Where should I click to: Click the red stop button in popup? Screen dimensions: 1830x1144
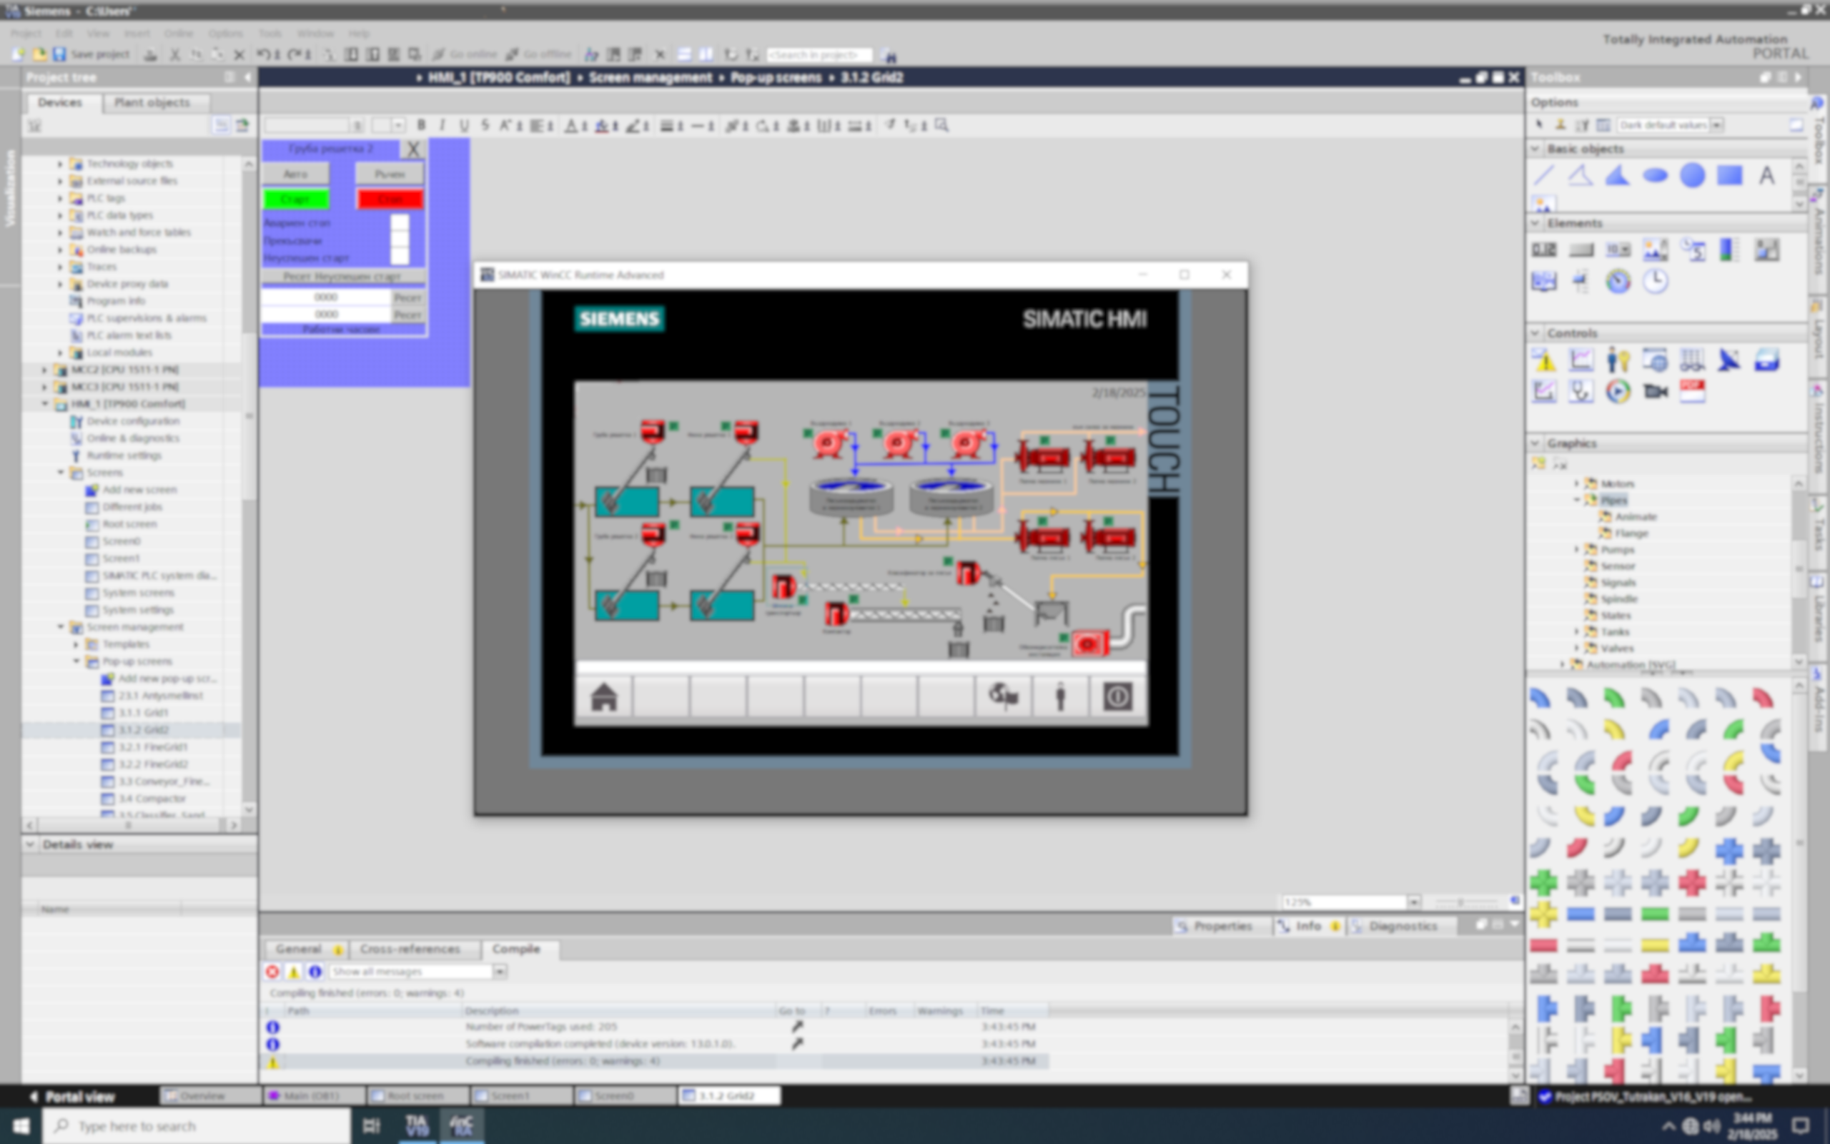click(x=390, y=199)
